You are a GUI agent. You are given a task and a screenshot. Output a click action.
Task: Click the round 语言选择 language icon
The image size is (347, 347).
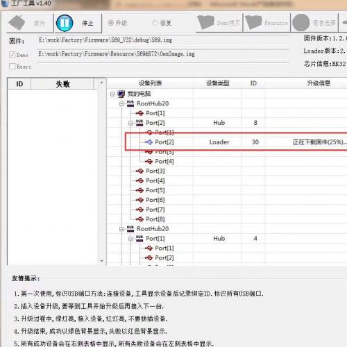tap(301, 23)
